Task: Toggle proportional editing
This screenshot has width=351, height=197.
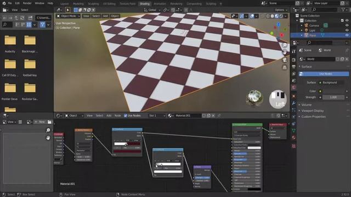Action: click(186, 10)
